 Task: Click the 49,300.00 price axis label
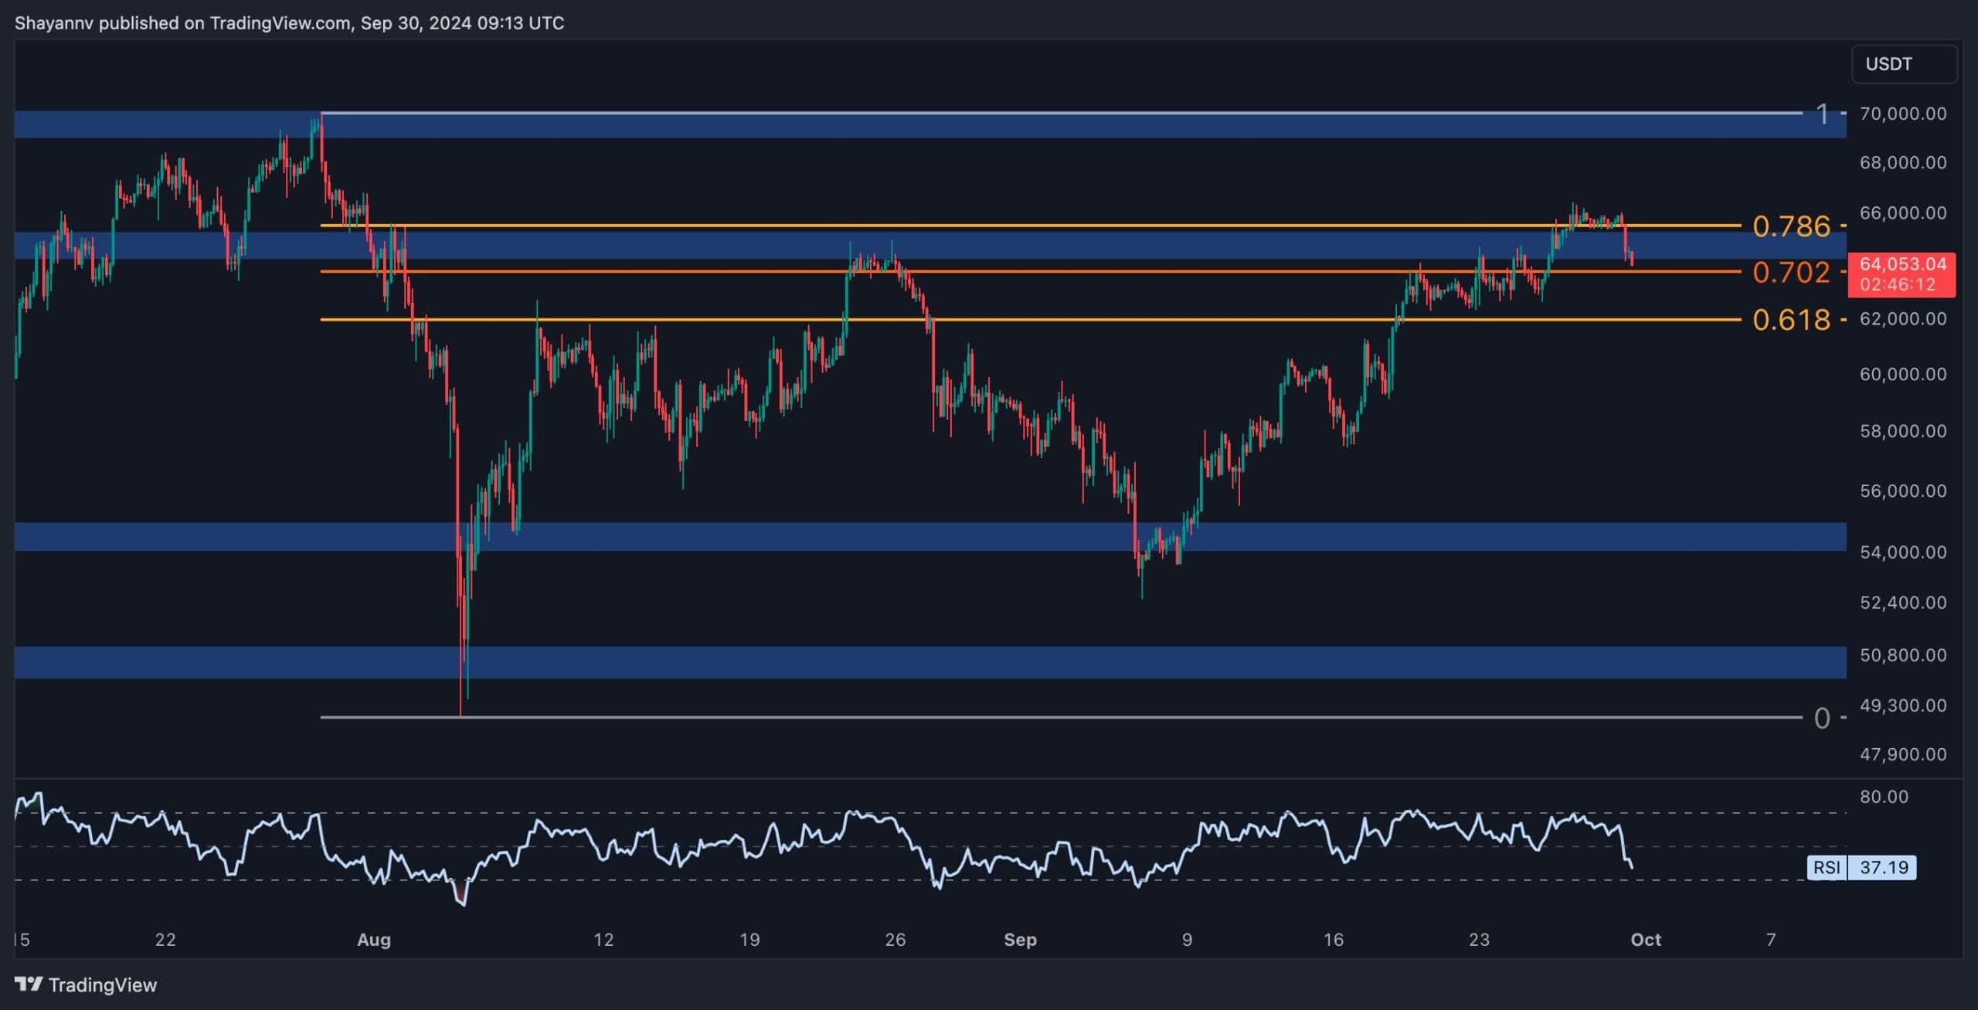point(1903,706)
